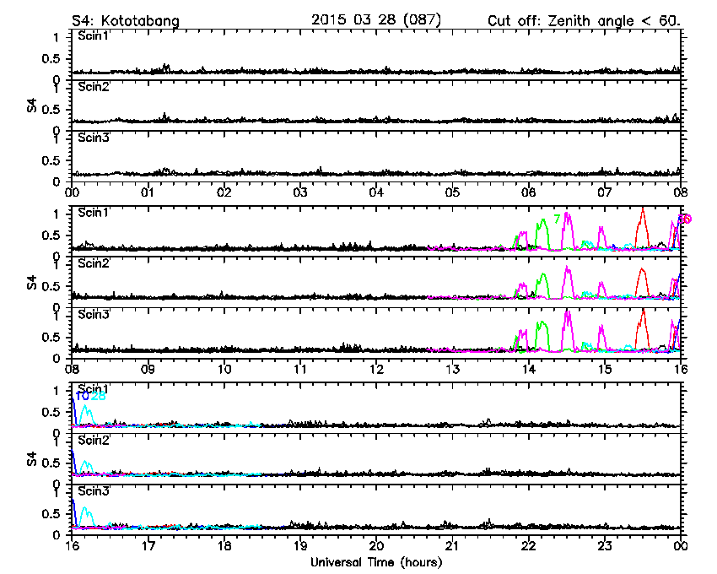Click the cyan satellite label "28"

(98, 396)
